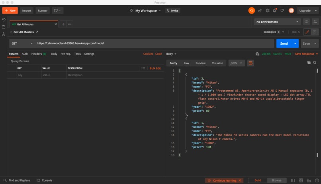Toggle the two pane layout icon
Image resolution: width=321 pixels, height=184 pixels.
[301, 180]
